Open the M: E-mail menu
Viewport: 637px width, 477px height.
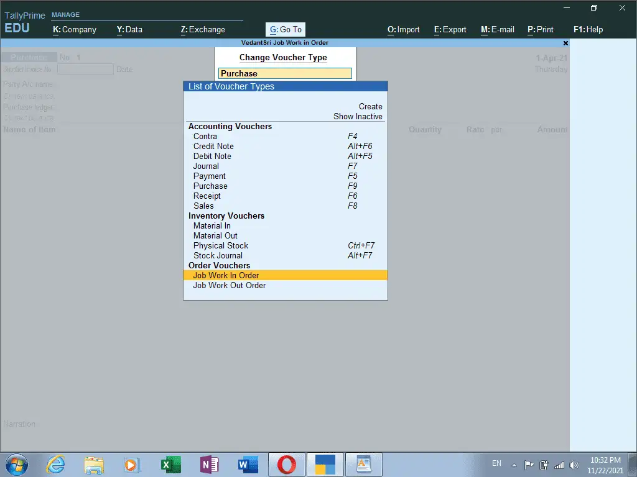pyautogui.click(x=497, y=30)
